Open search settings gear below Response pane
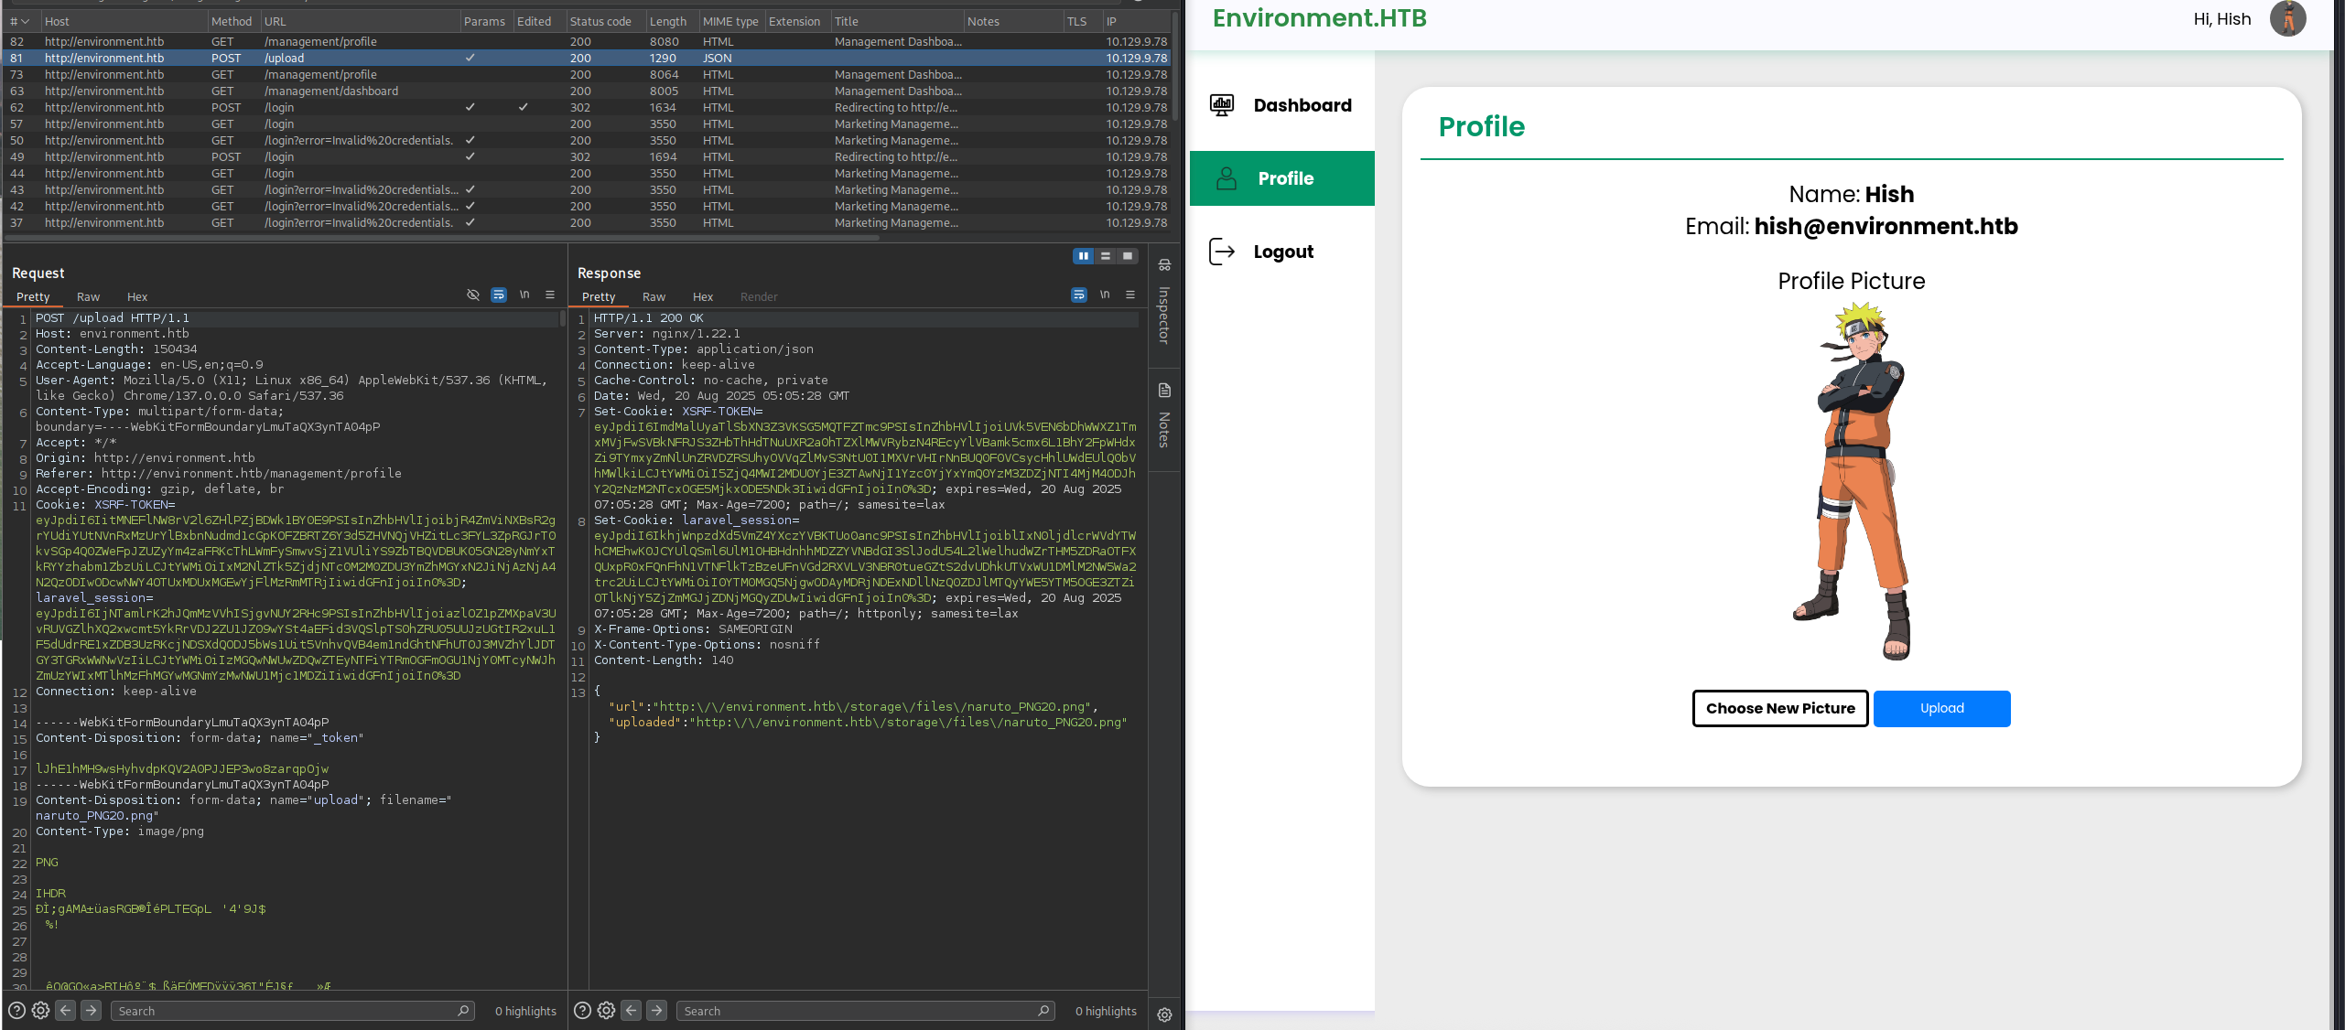The width and height of the screenshot is (2345, 1030). point(606,1010)
